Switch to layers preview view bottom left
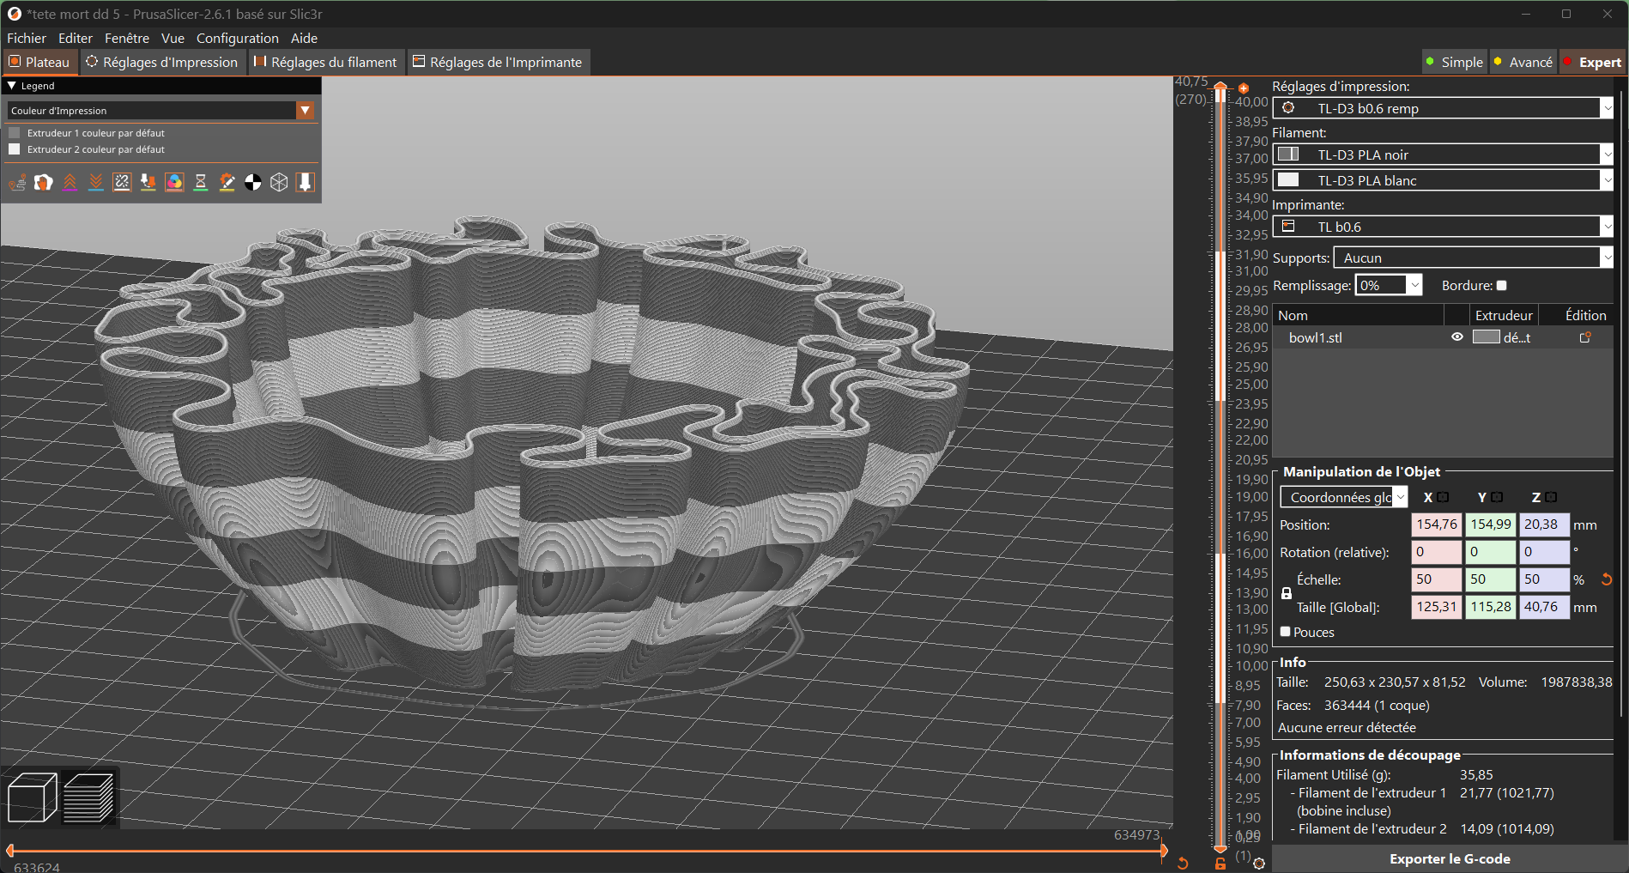 click(89, 797)
